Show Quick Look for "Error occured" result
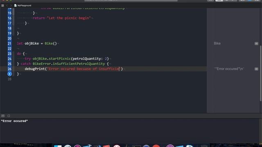Viewport: 262px width, 147px height. 256,69
